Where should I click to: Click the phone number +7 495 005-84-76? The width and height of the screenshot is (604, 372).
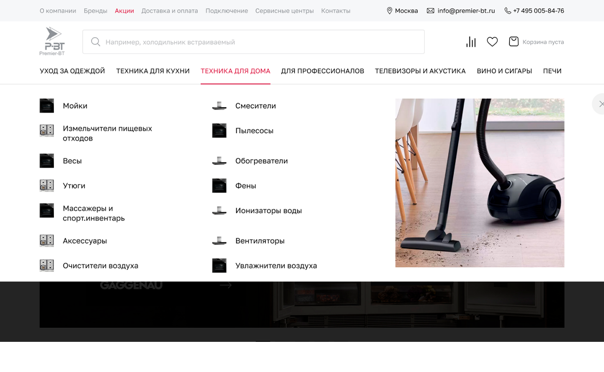pyautogui.click(x=539, y=11)
